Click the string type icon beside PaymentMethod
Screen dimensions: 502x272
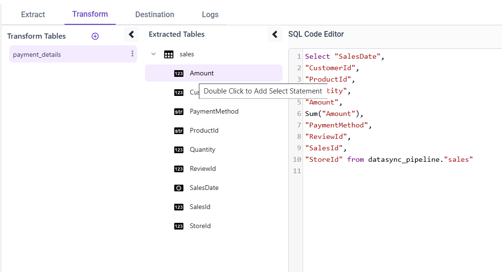tap(179, 112)
